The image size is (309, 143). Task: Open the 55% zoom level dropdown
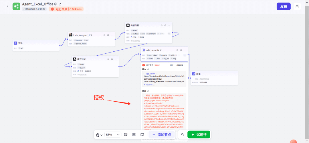pyautogui.click(x=113, y=135)
